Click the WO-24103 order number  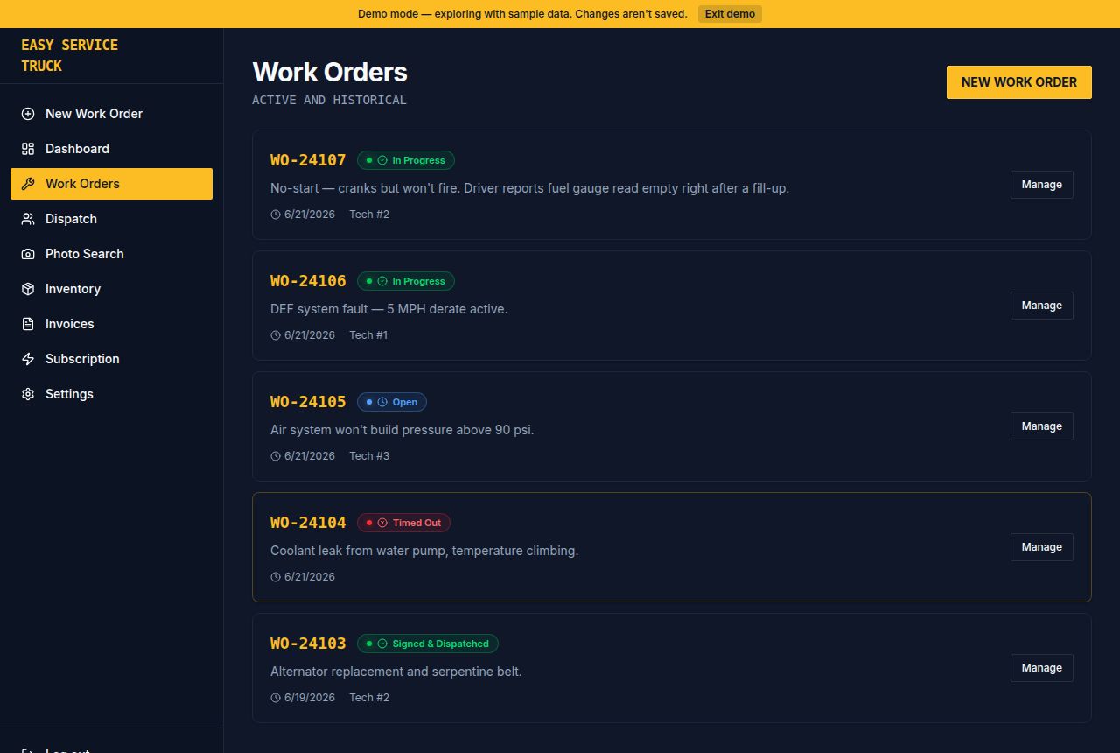coord(308,644)
